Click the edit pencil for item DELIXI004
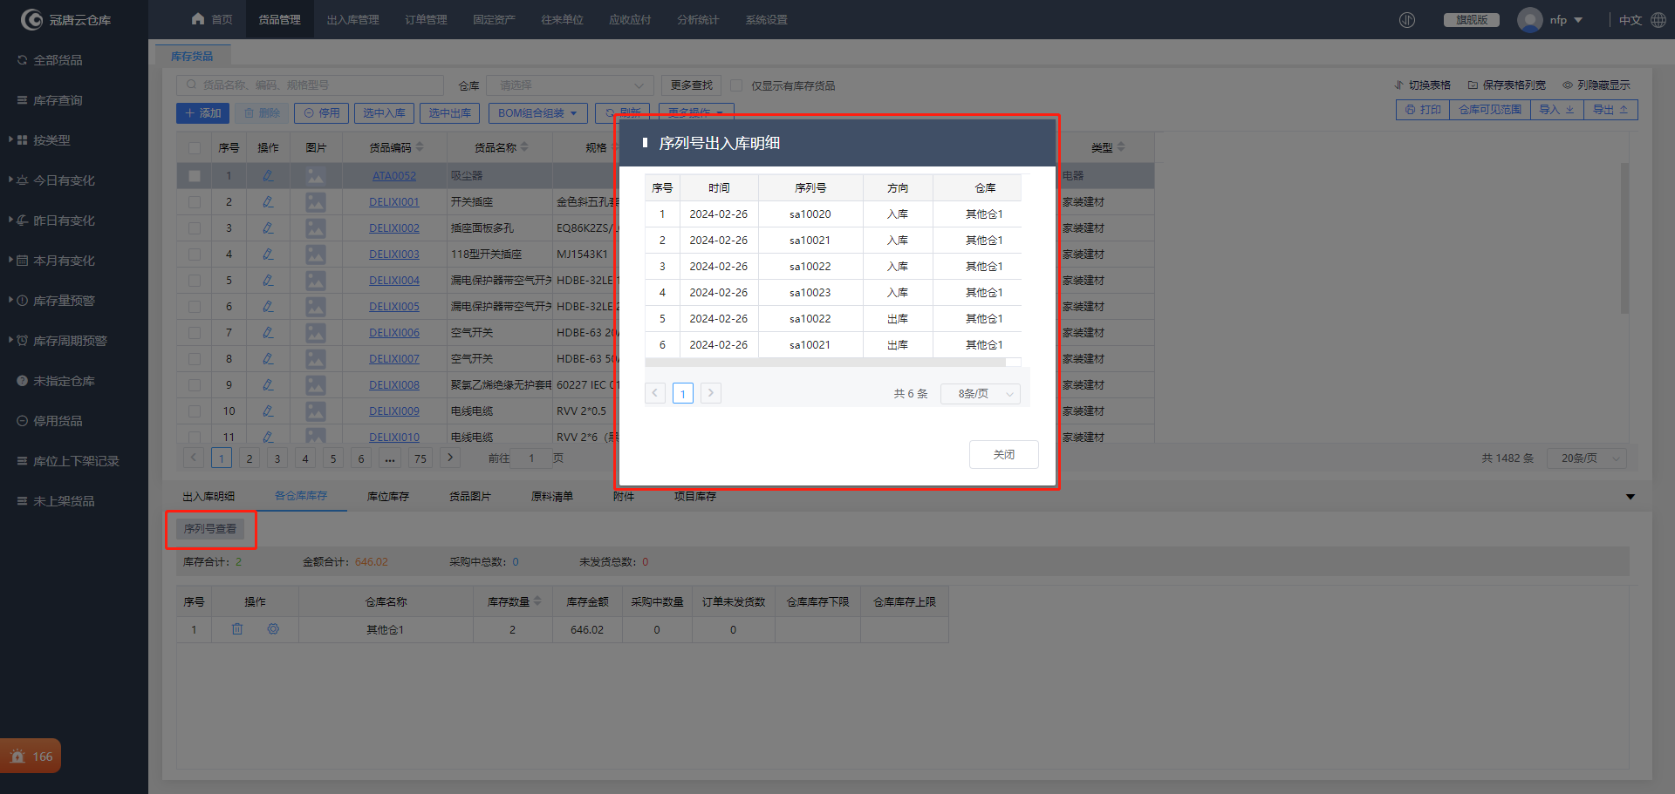 tap(268, 280)
